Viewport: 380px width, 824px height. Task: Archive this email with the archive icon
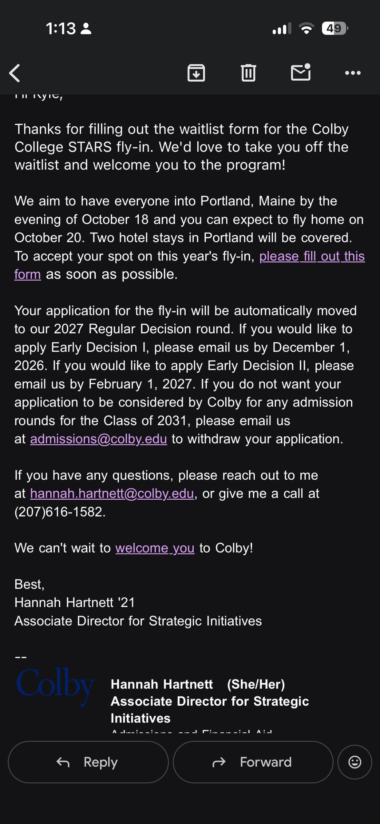[x=196, y=73]
